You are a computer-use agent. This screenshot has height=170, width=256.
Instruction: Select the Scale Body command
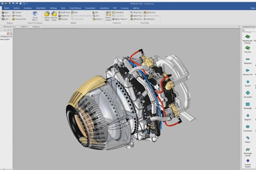(118, 12)
